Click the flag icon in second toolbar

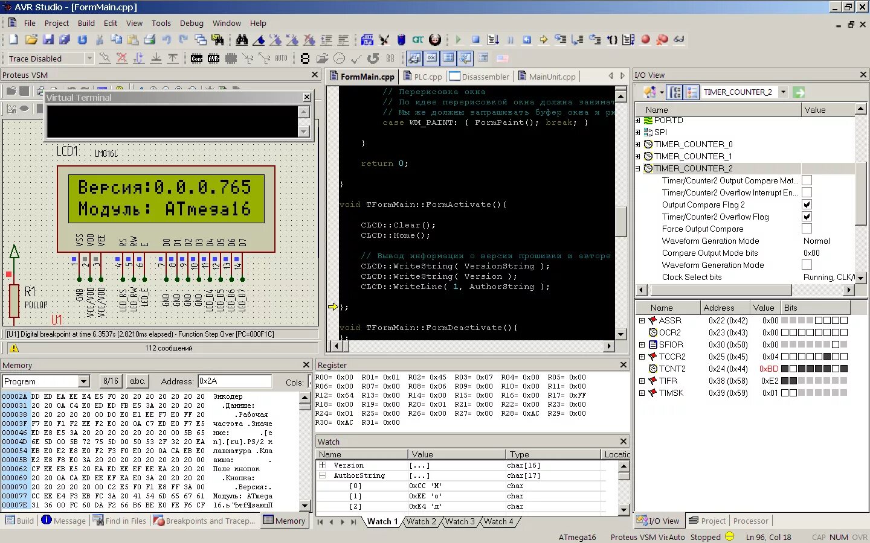pyautogui.click(x=502, y=59)
